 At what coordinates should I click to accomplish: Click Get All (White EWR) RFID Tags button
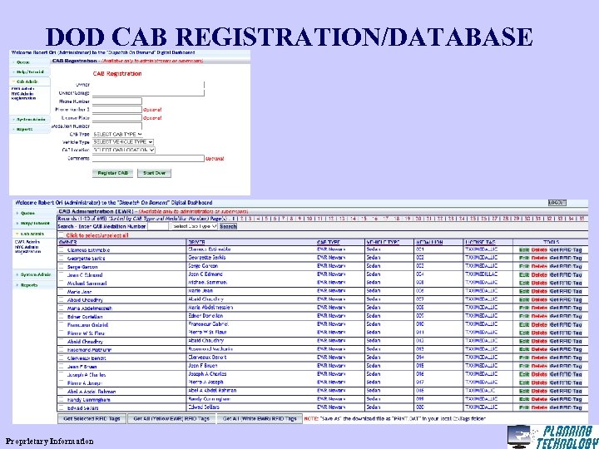[260, 418]
